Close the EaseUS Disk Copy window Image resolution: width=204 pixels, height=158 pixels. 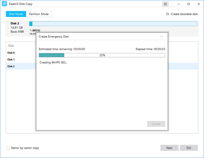tap(199, 4)
